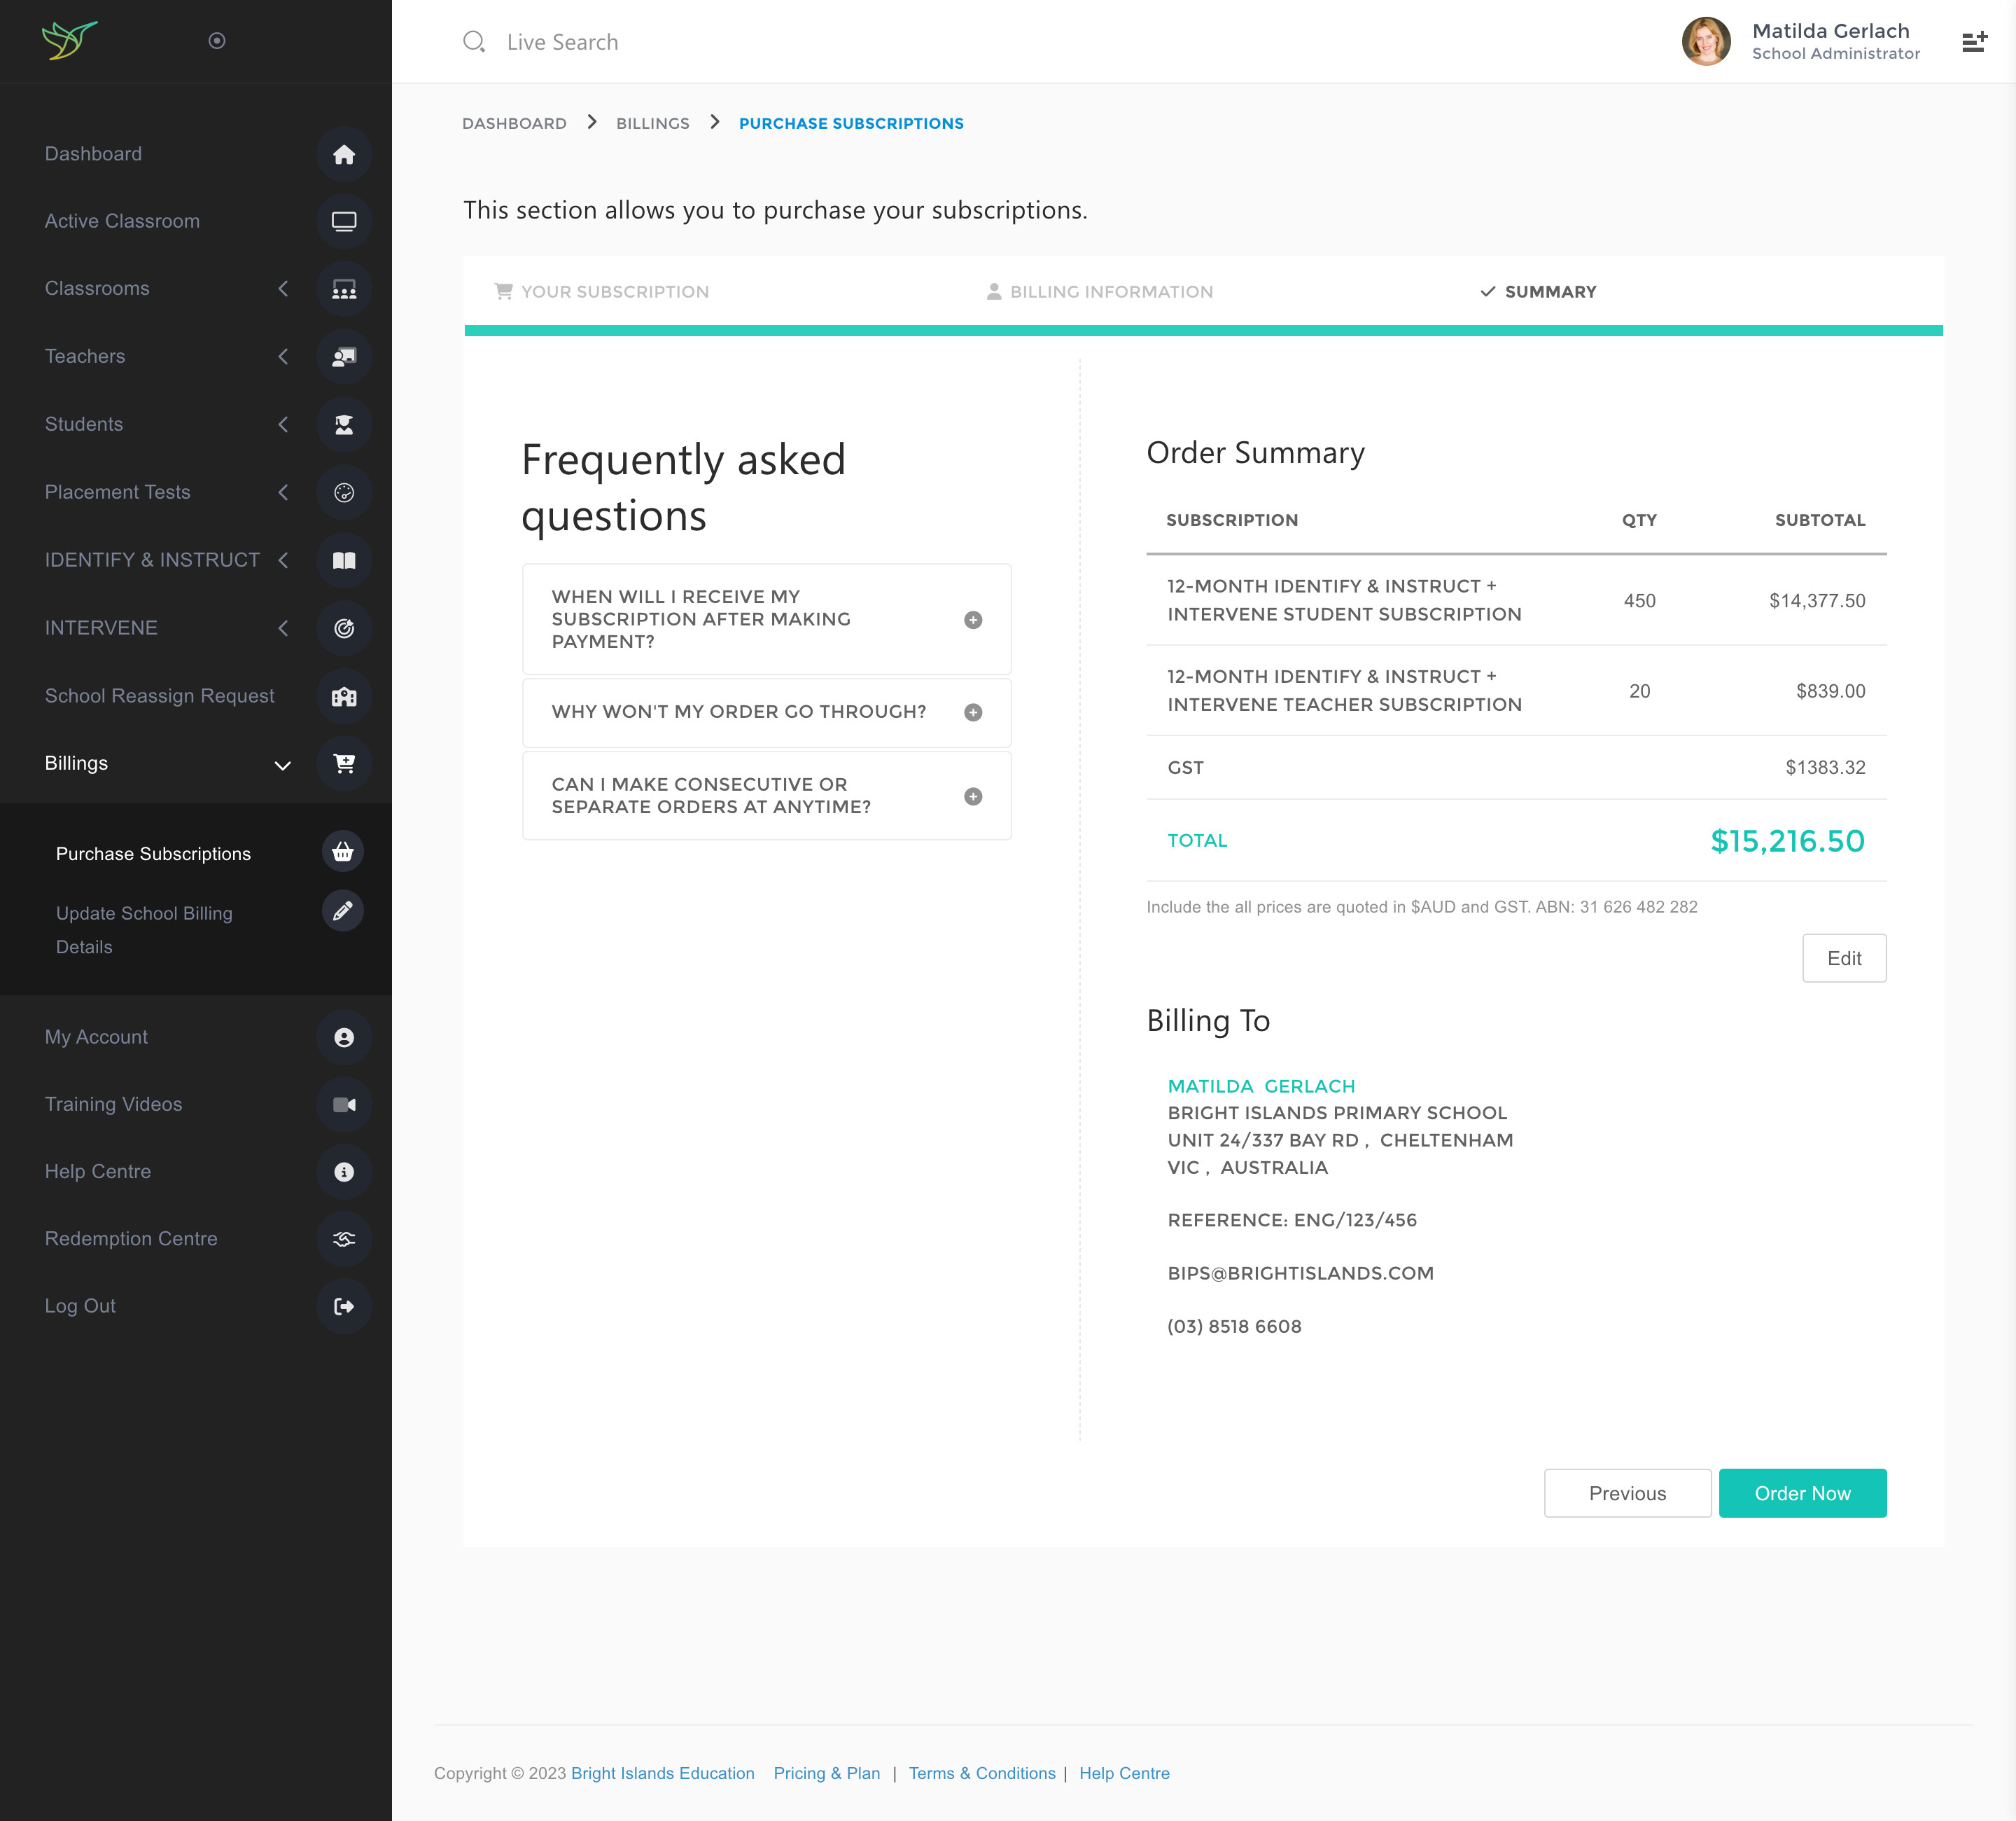Open Active Classroom monitor icon
This screenshot has width=2016, height=1821.
point(343,221)
